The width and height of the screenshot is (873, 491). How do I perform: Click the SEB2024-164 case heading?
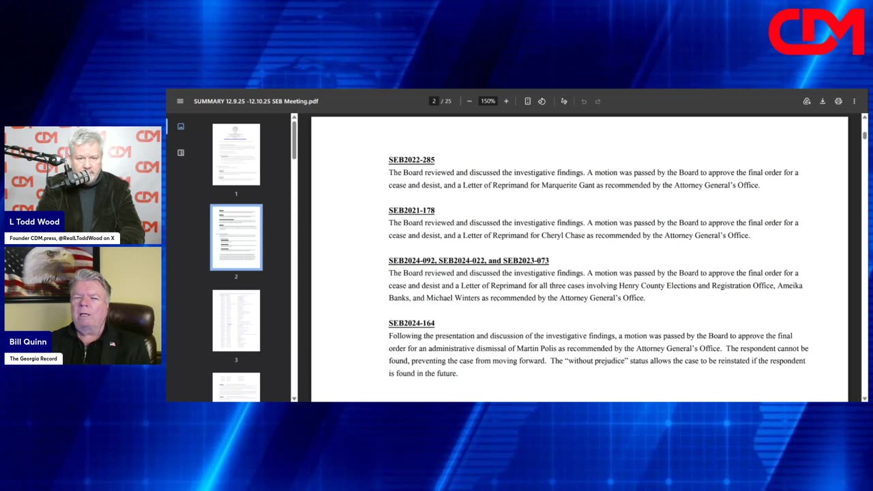tap(411, 323)
